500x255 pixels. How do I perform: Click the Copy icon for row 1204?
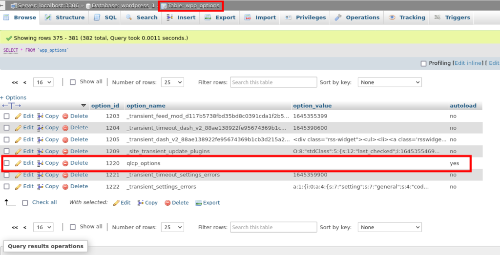40,128
